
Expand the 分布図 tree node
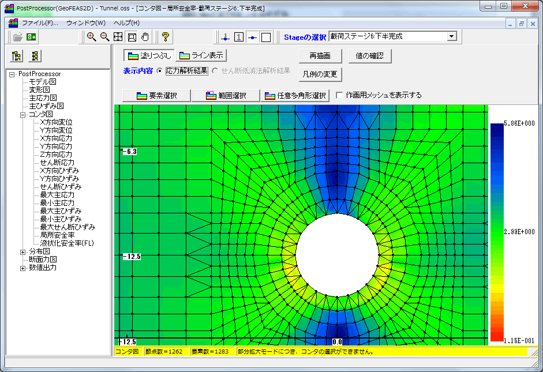coord(23,252)
